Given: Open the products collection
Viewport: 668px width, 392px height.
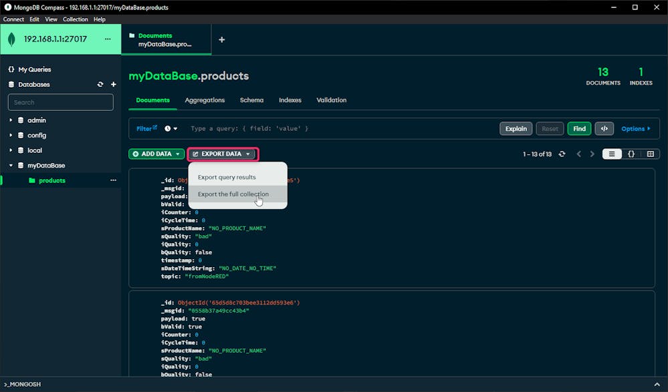Looking at the screenshot, I should point(52,180).
